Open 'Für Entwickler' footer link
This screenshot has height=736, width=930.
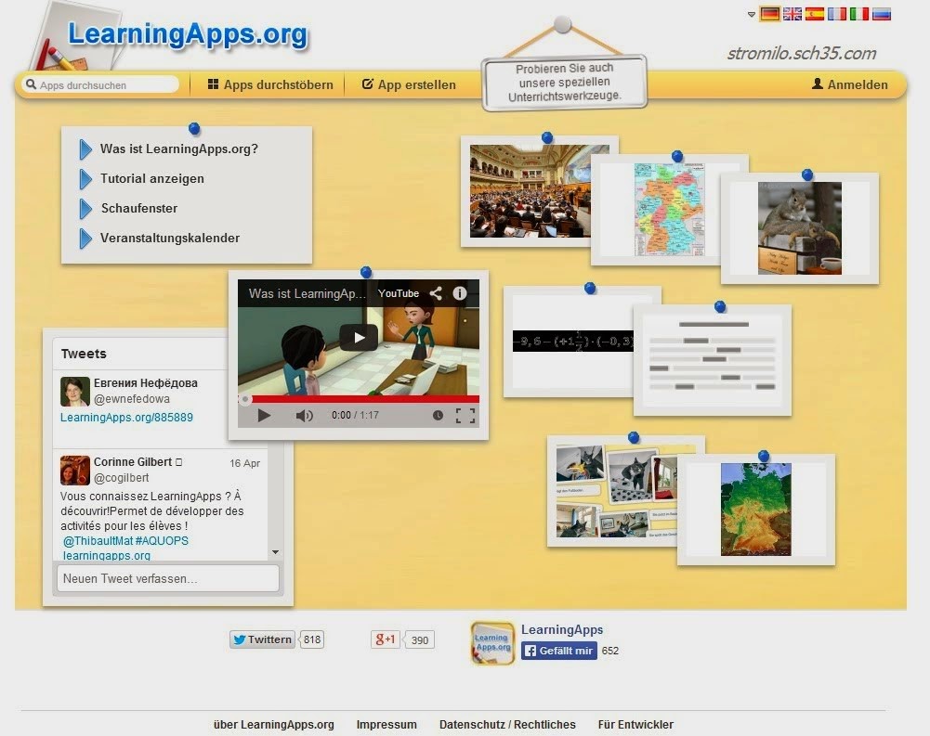click(x=635, y=724)
